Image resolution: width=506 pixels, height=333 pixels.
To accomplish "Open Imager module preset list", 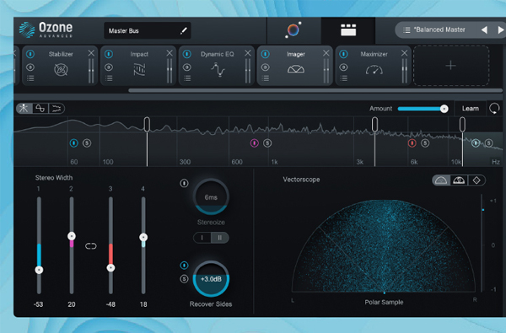I will click(x=266, y=78).
